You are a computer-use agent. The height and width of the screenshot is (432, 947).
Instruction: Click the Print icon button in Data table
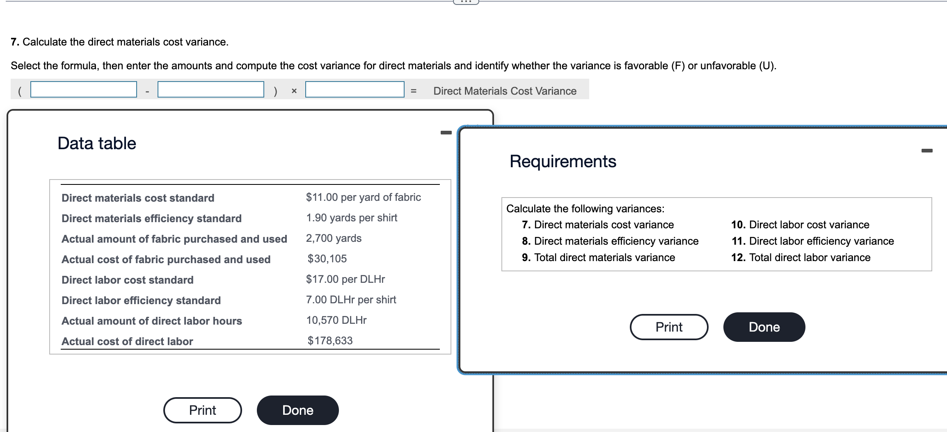[x=202, y=410]
